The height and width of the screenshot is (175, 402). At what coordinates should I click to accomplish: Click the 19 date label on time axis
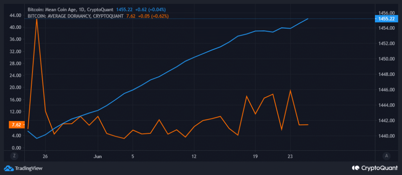tap(255, 155)
